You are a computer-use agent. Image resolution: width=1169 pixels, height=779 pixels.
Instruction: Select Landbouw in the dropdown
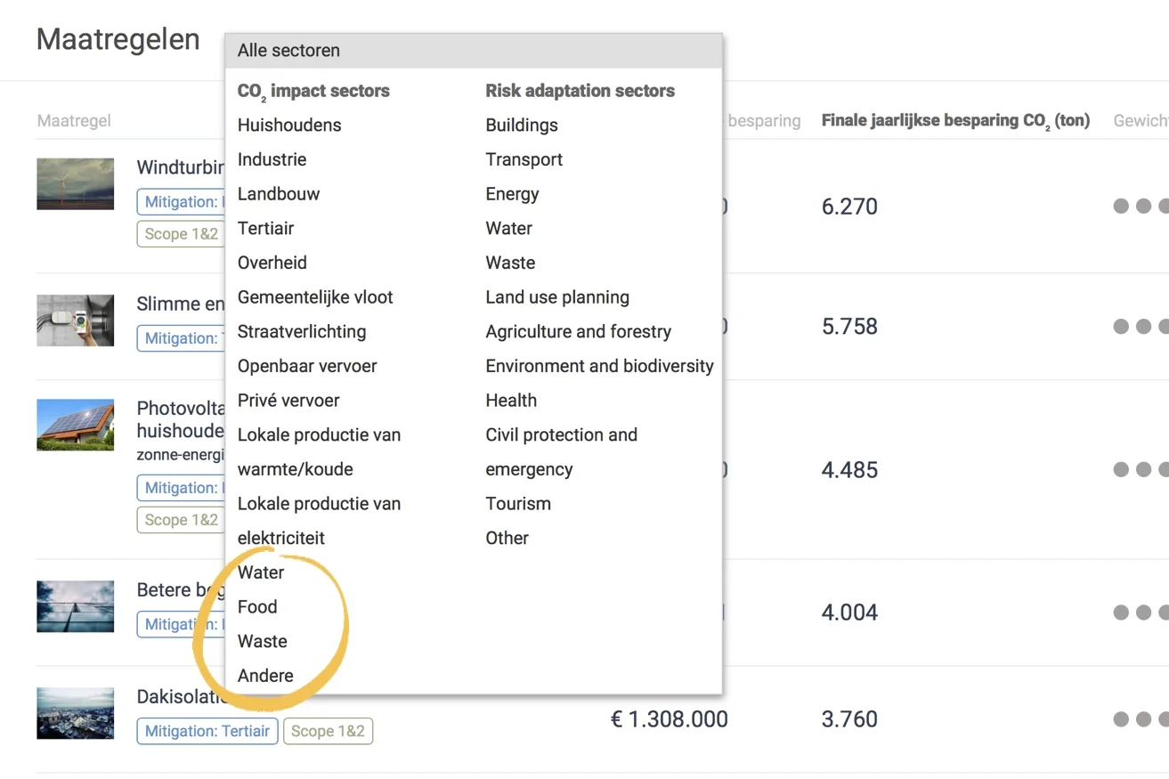279,194
